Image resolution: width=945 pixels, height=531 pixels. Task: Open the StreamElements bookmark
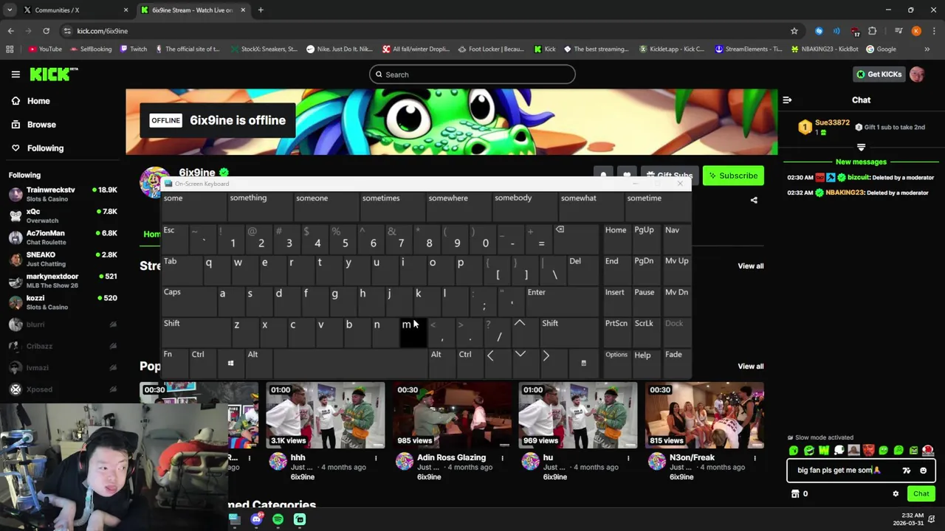tap(749, 49)
